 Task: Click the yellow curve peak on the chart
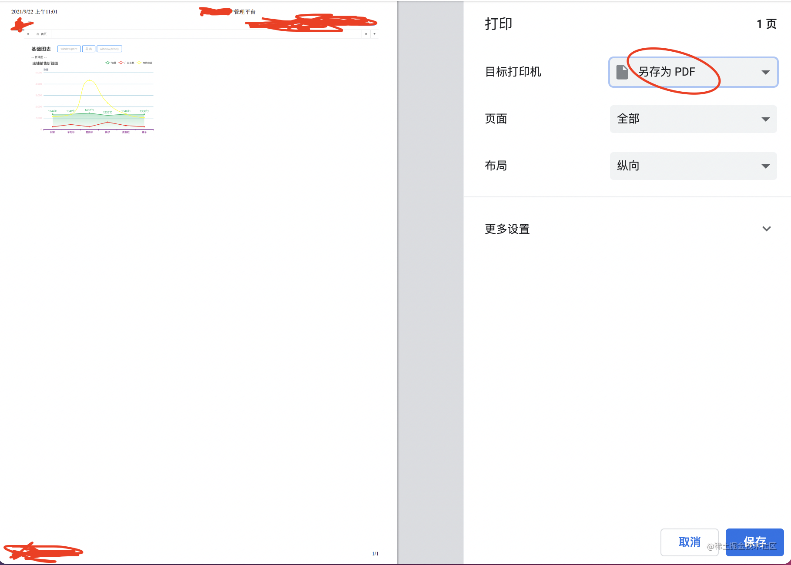point(90,80)
